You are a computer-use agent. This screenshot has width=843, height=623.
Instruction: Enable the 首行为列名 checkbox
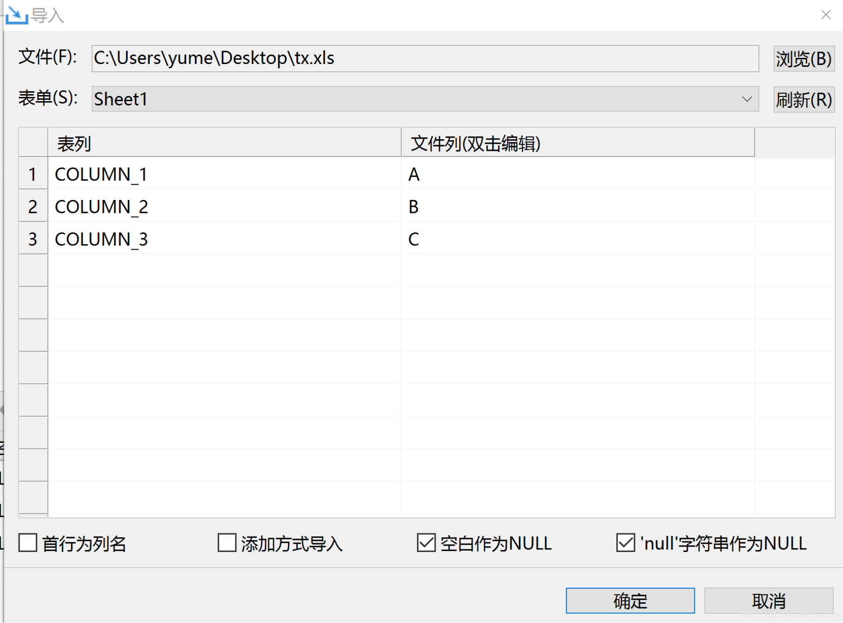click(x=28, y=543)
